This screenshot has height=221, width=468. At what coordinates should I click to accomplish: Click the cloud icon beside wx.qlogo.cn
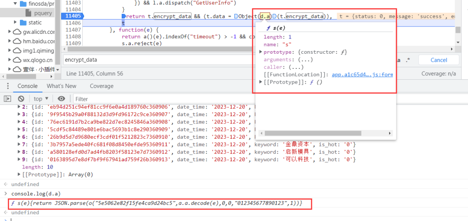(17, 60)
